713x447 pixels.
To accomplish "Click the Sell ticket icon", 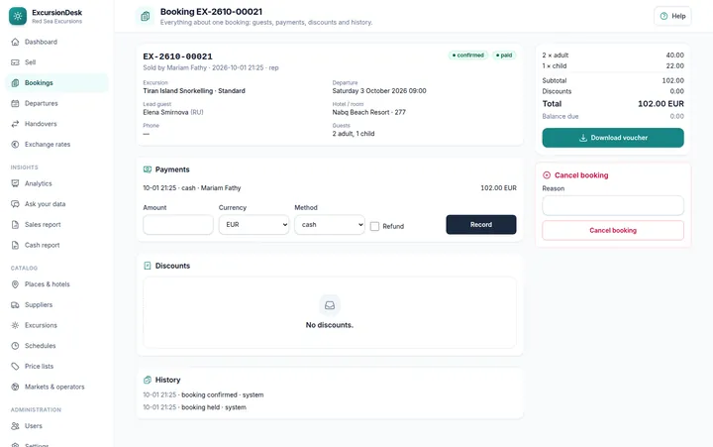I will coord(15,62).
